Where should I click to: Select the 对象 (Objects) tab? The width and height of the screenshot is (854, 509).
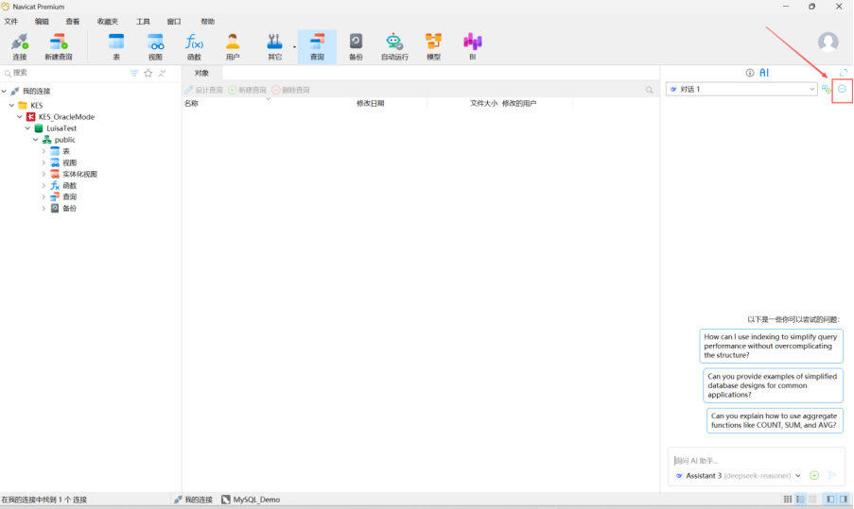pos(201,73)
